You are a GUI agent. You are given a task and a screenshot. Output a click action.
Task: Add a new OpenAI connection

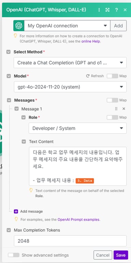click(118, 26)
